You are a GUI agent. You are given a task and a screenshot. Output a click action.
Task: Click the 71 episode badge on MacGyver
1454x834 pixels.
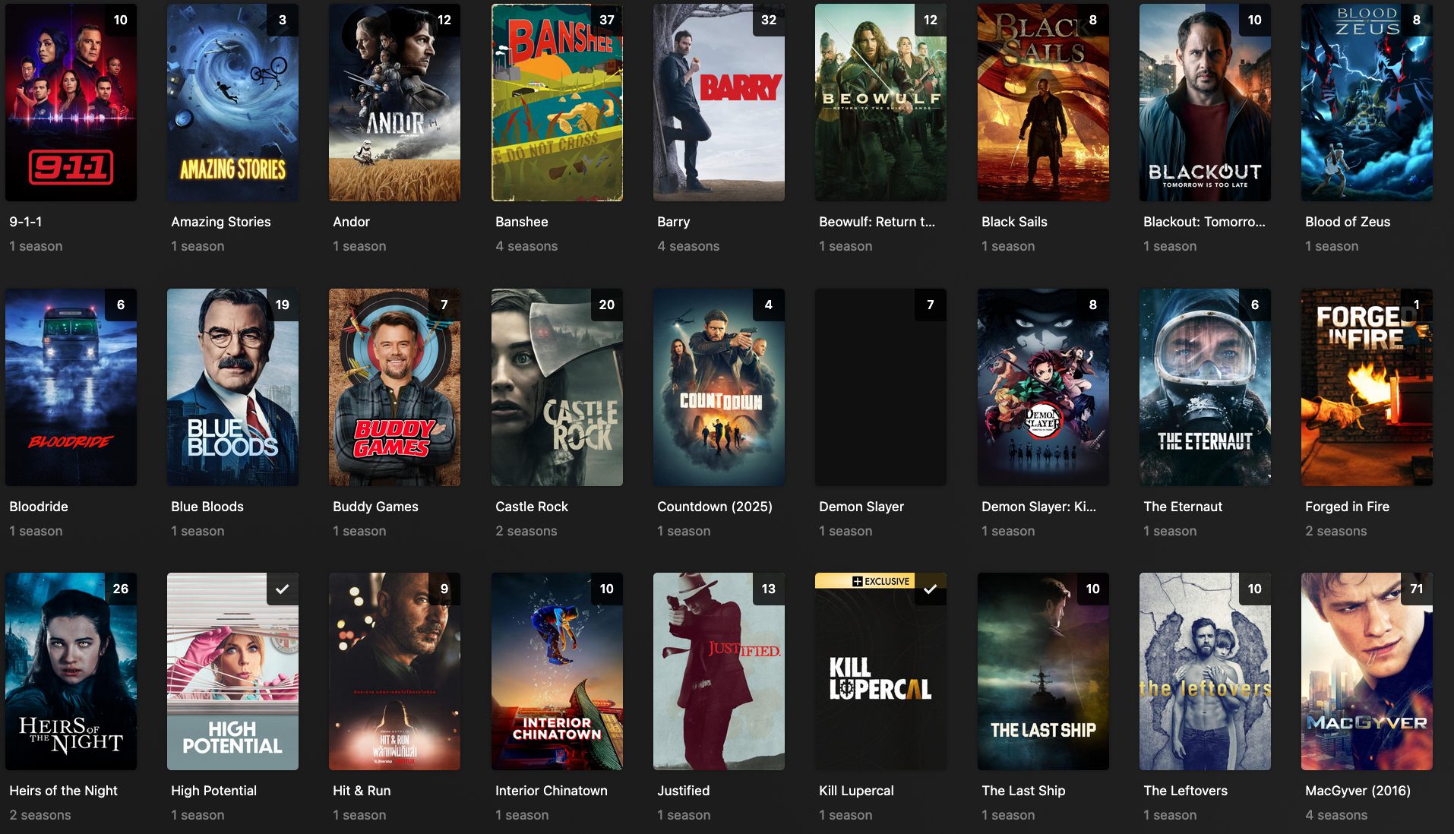(1417, 589)
